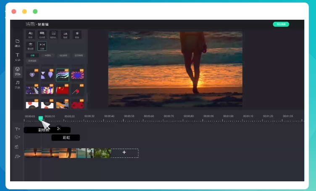This screenshot has width=316, height=191.
Task: Open the Media panel in the sidebar
Action: tap(17, 42)
